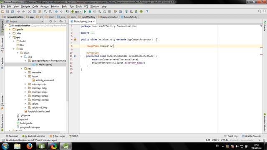Select the MainActivity.java editor tab
Image resolution: width=267 pixels, height=150 pixels.
[x=83, y=21]
